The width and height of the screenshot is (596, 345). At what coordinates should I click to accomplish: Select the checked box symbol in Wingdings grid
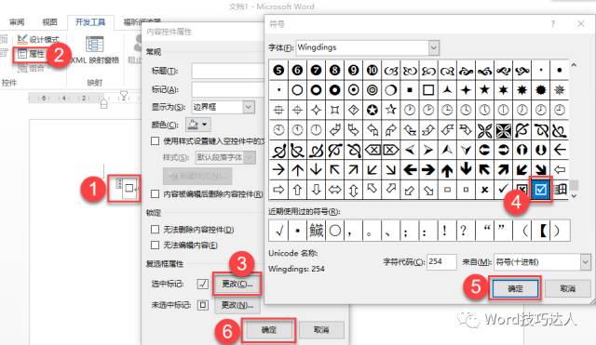[x=540, y=189]
